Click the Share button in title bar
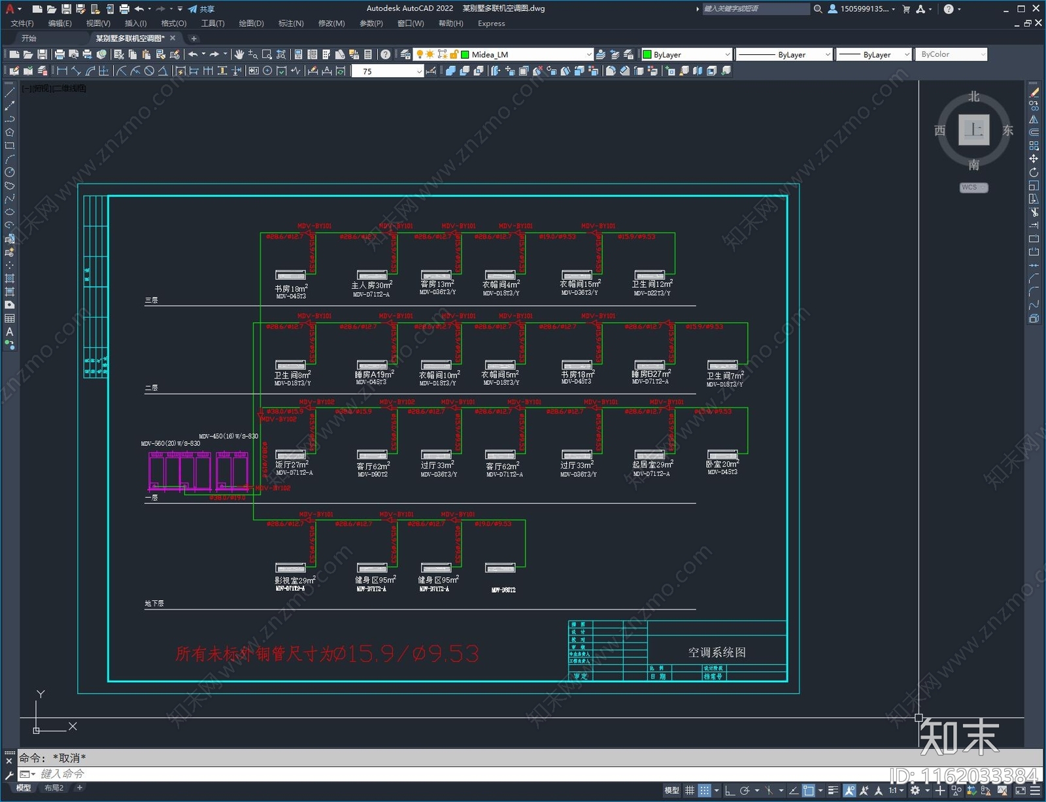The image size is (1046, 802). coord(201,9)
